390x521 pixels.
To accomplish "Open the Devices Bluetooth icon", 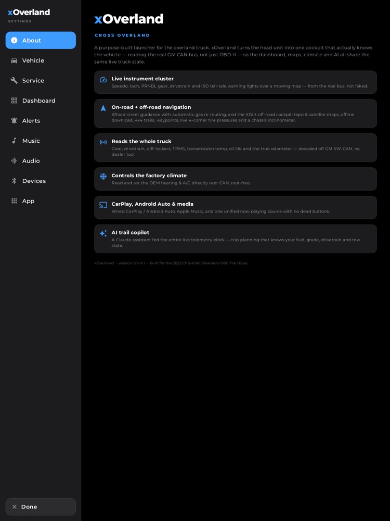I will coord(14,181).
